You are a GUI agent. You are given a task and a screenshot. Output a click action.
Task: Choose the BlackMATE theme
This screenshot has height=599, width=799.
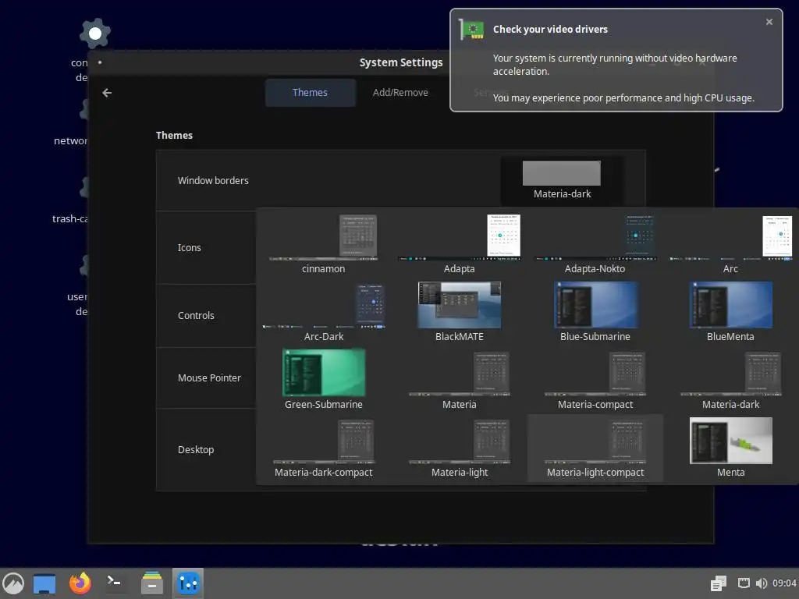[459, 312]
